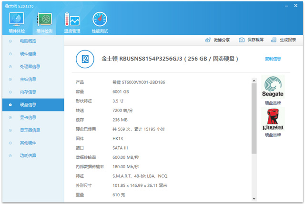Minimize the 鲁大师 window
Screen dimensions: 305x204
[x=286, y=6]
